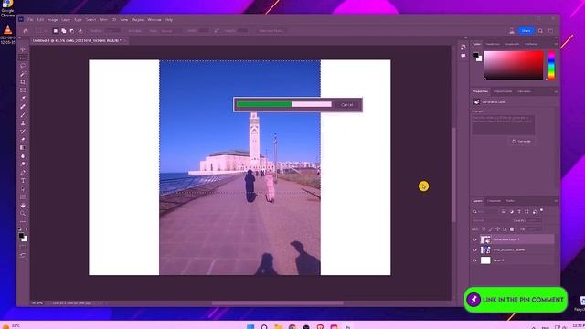Switch to the Channels tab

tap(494, 201)
